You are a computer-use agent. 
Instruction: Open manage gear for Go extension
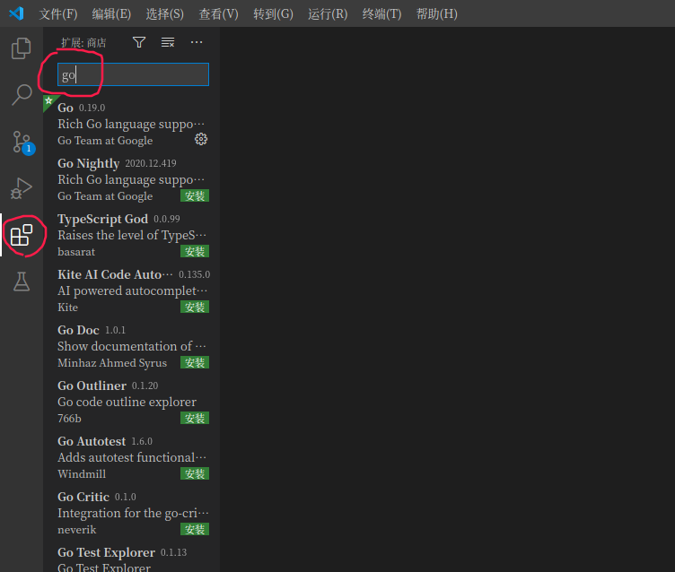click(x=201, y=139)
